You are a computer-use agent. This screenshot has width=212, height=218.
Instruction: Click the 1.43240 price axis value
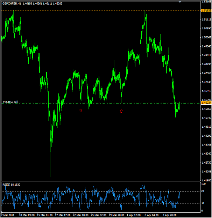pyautogui.click(x=206, y=153)
